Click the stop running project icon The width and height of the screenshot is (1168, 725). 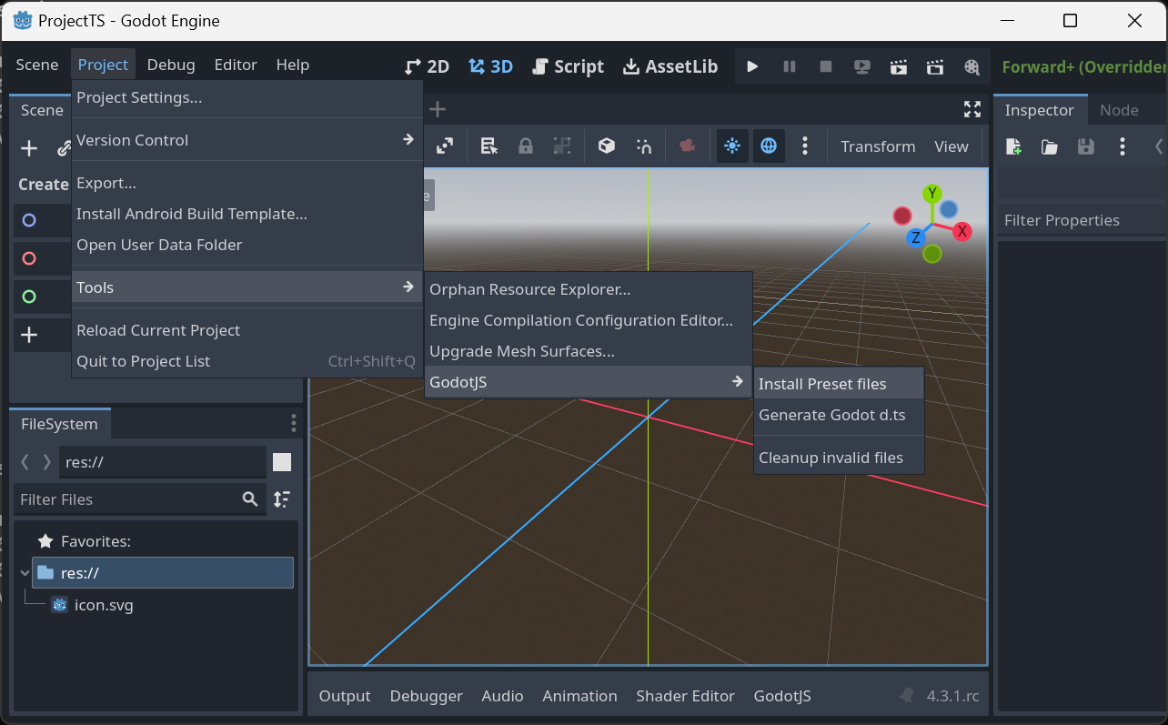826,66
